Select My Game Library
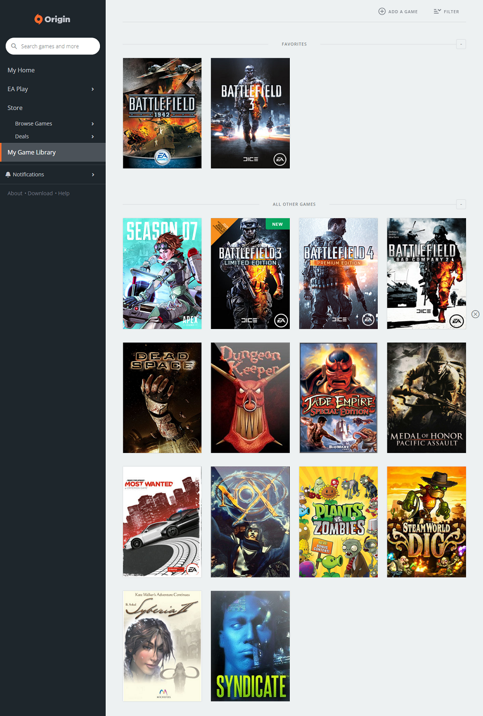Screen dimensions: 483x716 click(x=53, y=152)
